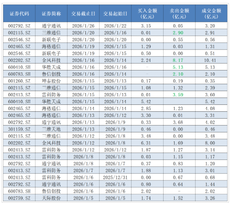Click the 2026/1/26 end date cell
This screenshot has height=205, width=231.
click(83, 26)
